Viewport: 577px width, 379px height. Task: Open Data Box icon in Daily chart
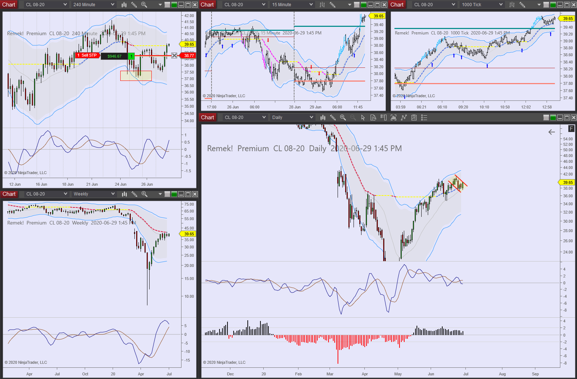[373, 118]
